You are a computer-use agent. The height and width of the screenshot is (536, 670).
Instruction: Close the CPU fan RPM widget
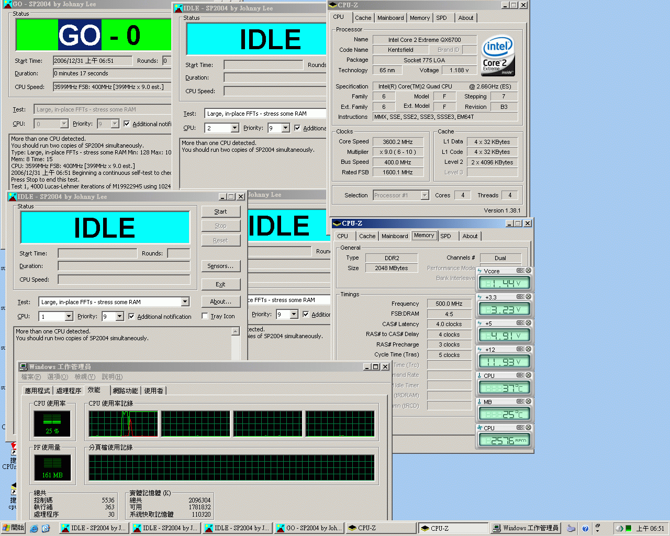528,428
